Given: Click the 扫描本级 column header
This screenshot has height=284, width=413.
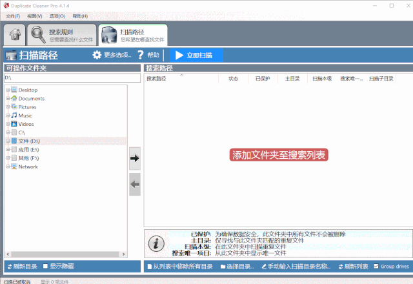Looking at the screenshot, I should pyautogui.click(x=322, y=79).
